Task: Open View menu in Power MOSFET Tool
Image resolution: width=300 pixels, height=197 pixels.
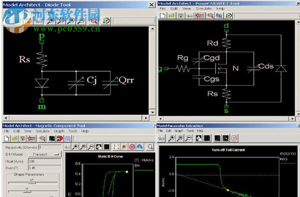Action: tap(186, 8)
